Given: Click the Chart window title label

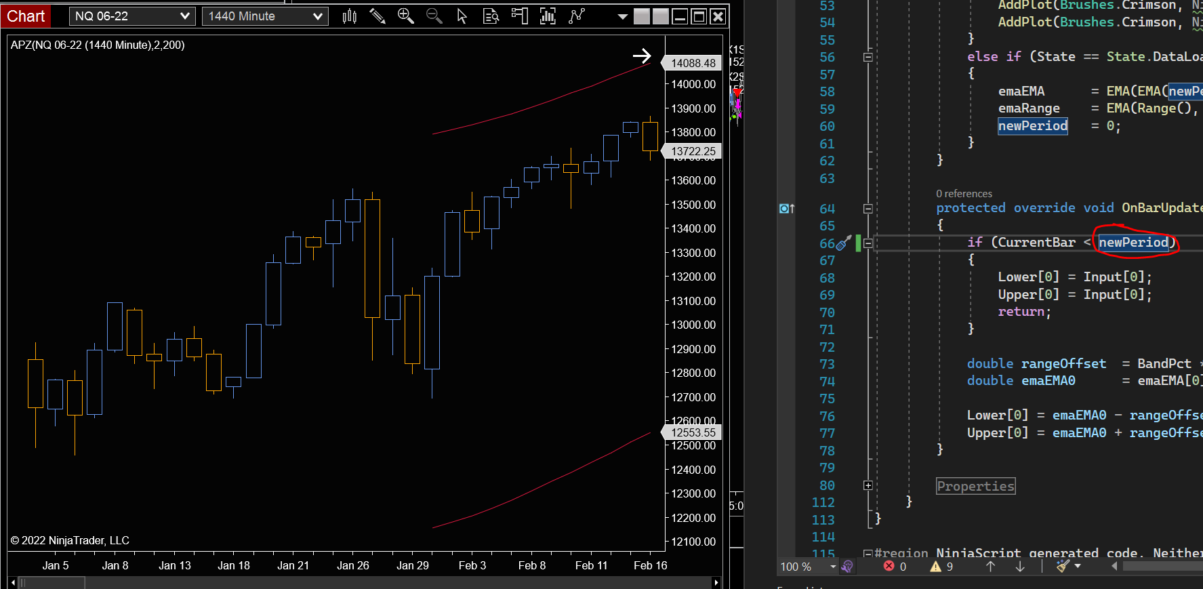Looking at the screenshot, I should pos(26,16).
